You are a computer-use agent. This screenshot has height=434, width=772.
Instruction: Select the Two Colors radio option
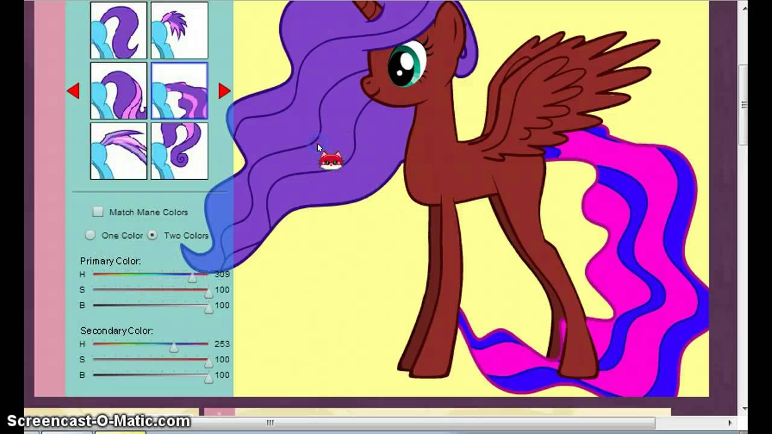(x=152, y=235)
